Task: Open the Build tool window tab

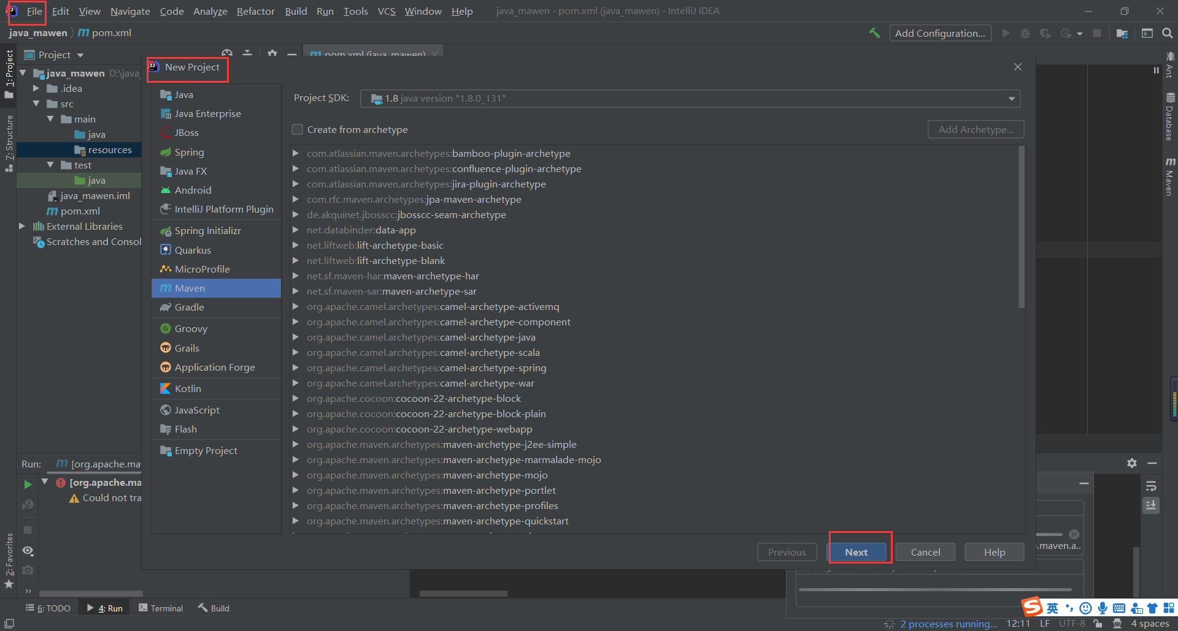Action: (214, 608)
